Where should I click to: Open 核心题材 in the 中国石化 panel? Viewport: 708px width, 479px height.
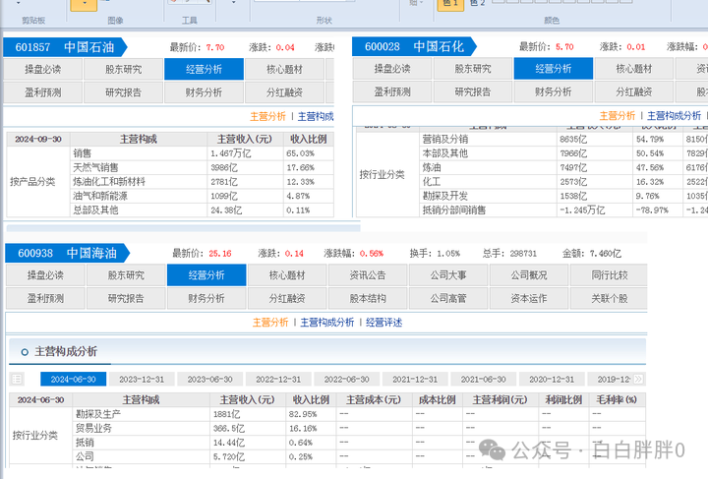634,69
